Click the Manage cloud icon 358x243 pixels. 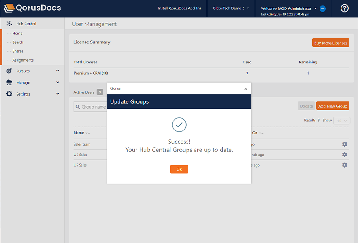(x=9, y=82)
